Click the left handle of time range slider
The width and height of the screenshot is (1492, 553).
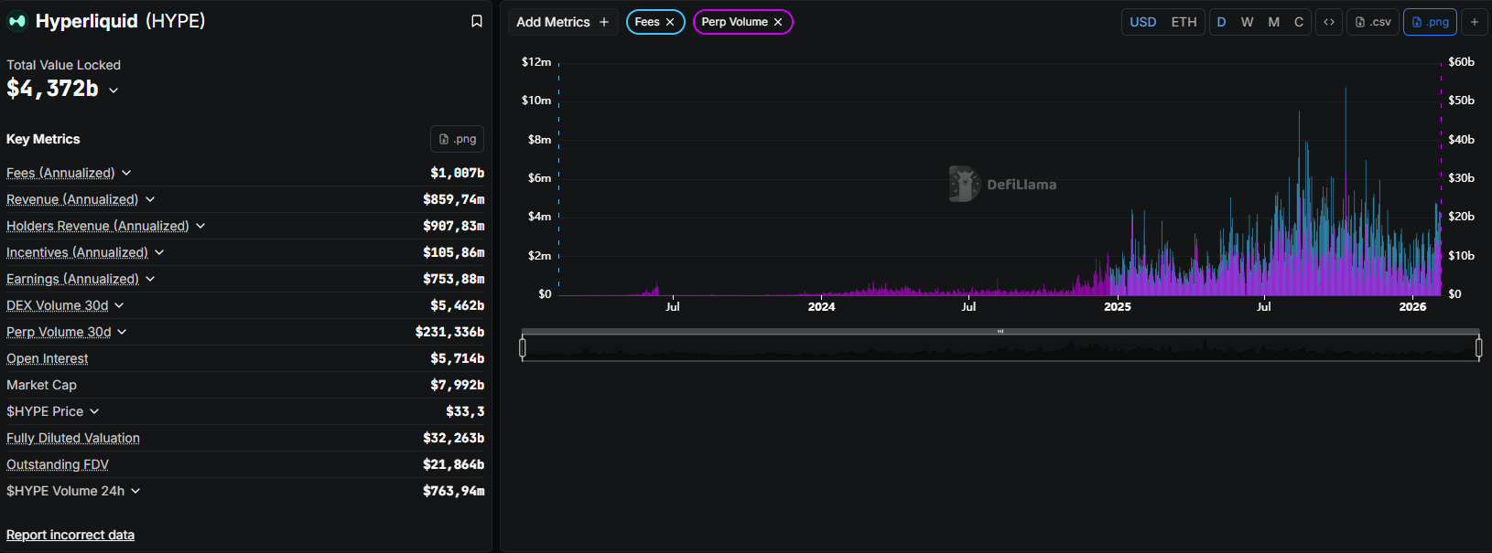tap(523, 347)
